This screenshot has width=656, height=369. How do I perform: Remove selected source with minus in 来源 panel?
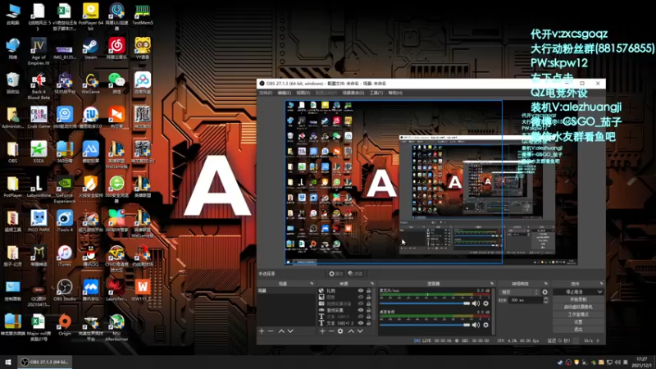coord(331,331)
